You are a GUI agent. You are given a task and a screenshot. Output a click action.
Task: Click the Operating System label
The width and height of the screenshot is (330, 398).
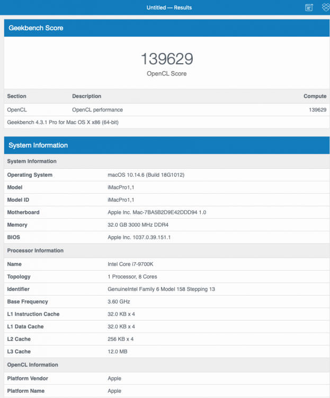30,175
